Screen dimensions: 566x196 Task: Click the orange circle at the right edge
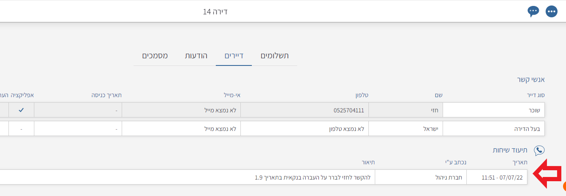click(564, 187)
